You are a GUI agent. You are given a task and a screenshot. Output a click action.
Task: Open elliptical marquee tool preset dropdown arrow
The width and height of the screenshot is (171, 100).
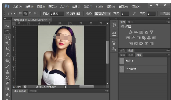pyautogui.click(x=14, y=14)
